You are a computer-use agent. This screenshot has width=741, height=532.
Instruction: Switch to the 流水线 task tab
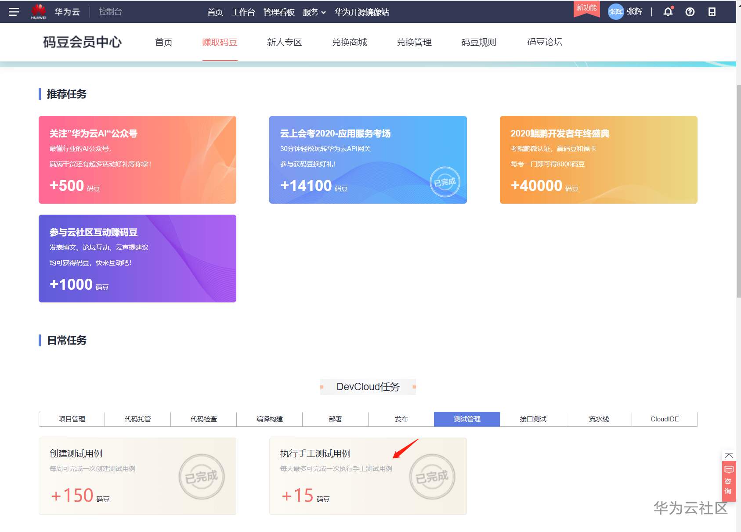pos(599,419)
